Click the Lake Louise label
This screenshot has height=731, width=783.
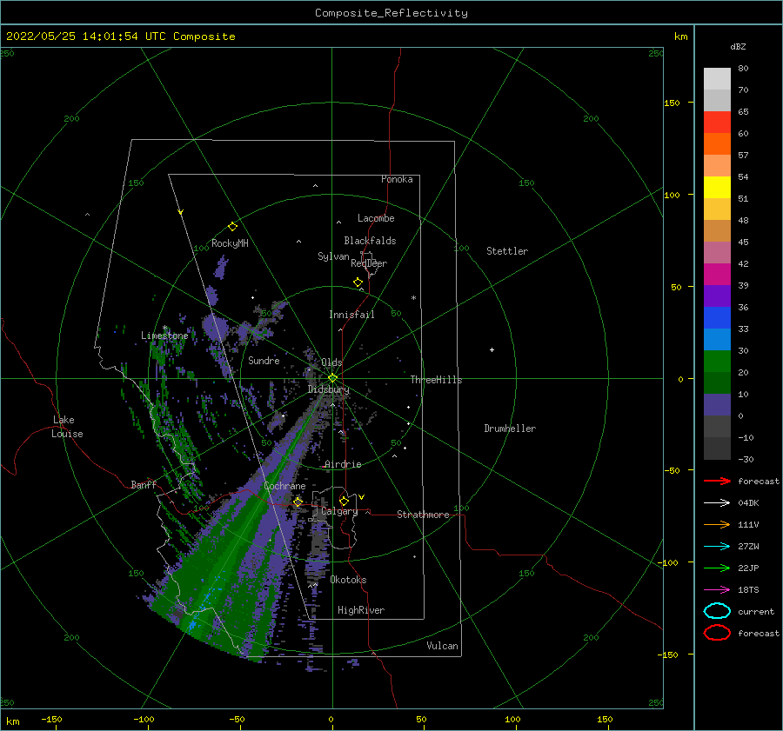67,427
